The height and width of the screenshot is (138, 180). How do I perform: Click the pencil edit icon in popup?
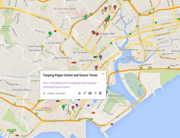click(x=85, y=93)
